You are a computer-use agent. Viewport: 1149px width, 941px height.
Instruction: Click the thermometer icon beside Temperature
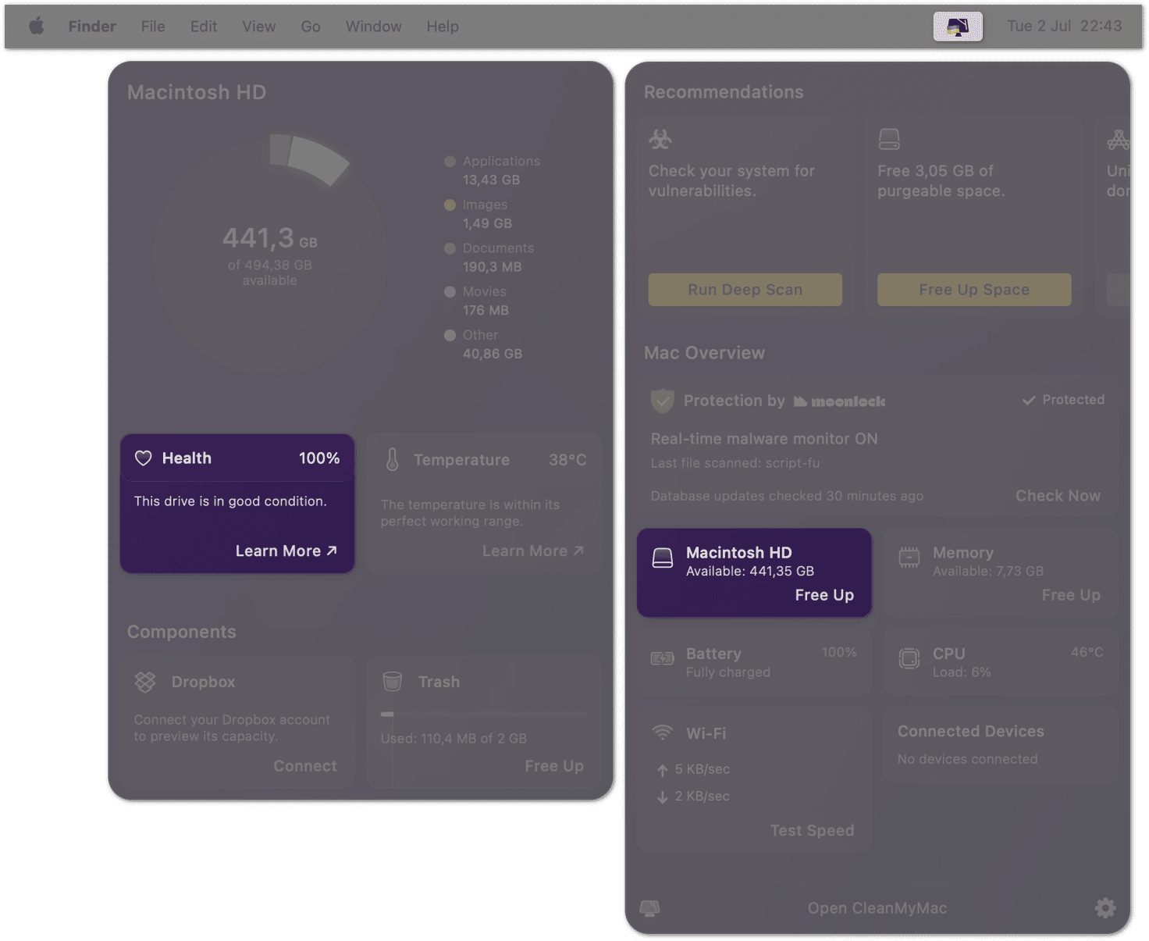[x=393, y=460]
